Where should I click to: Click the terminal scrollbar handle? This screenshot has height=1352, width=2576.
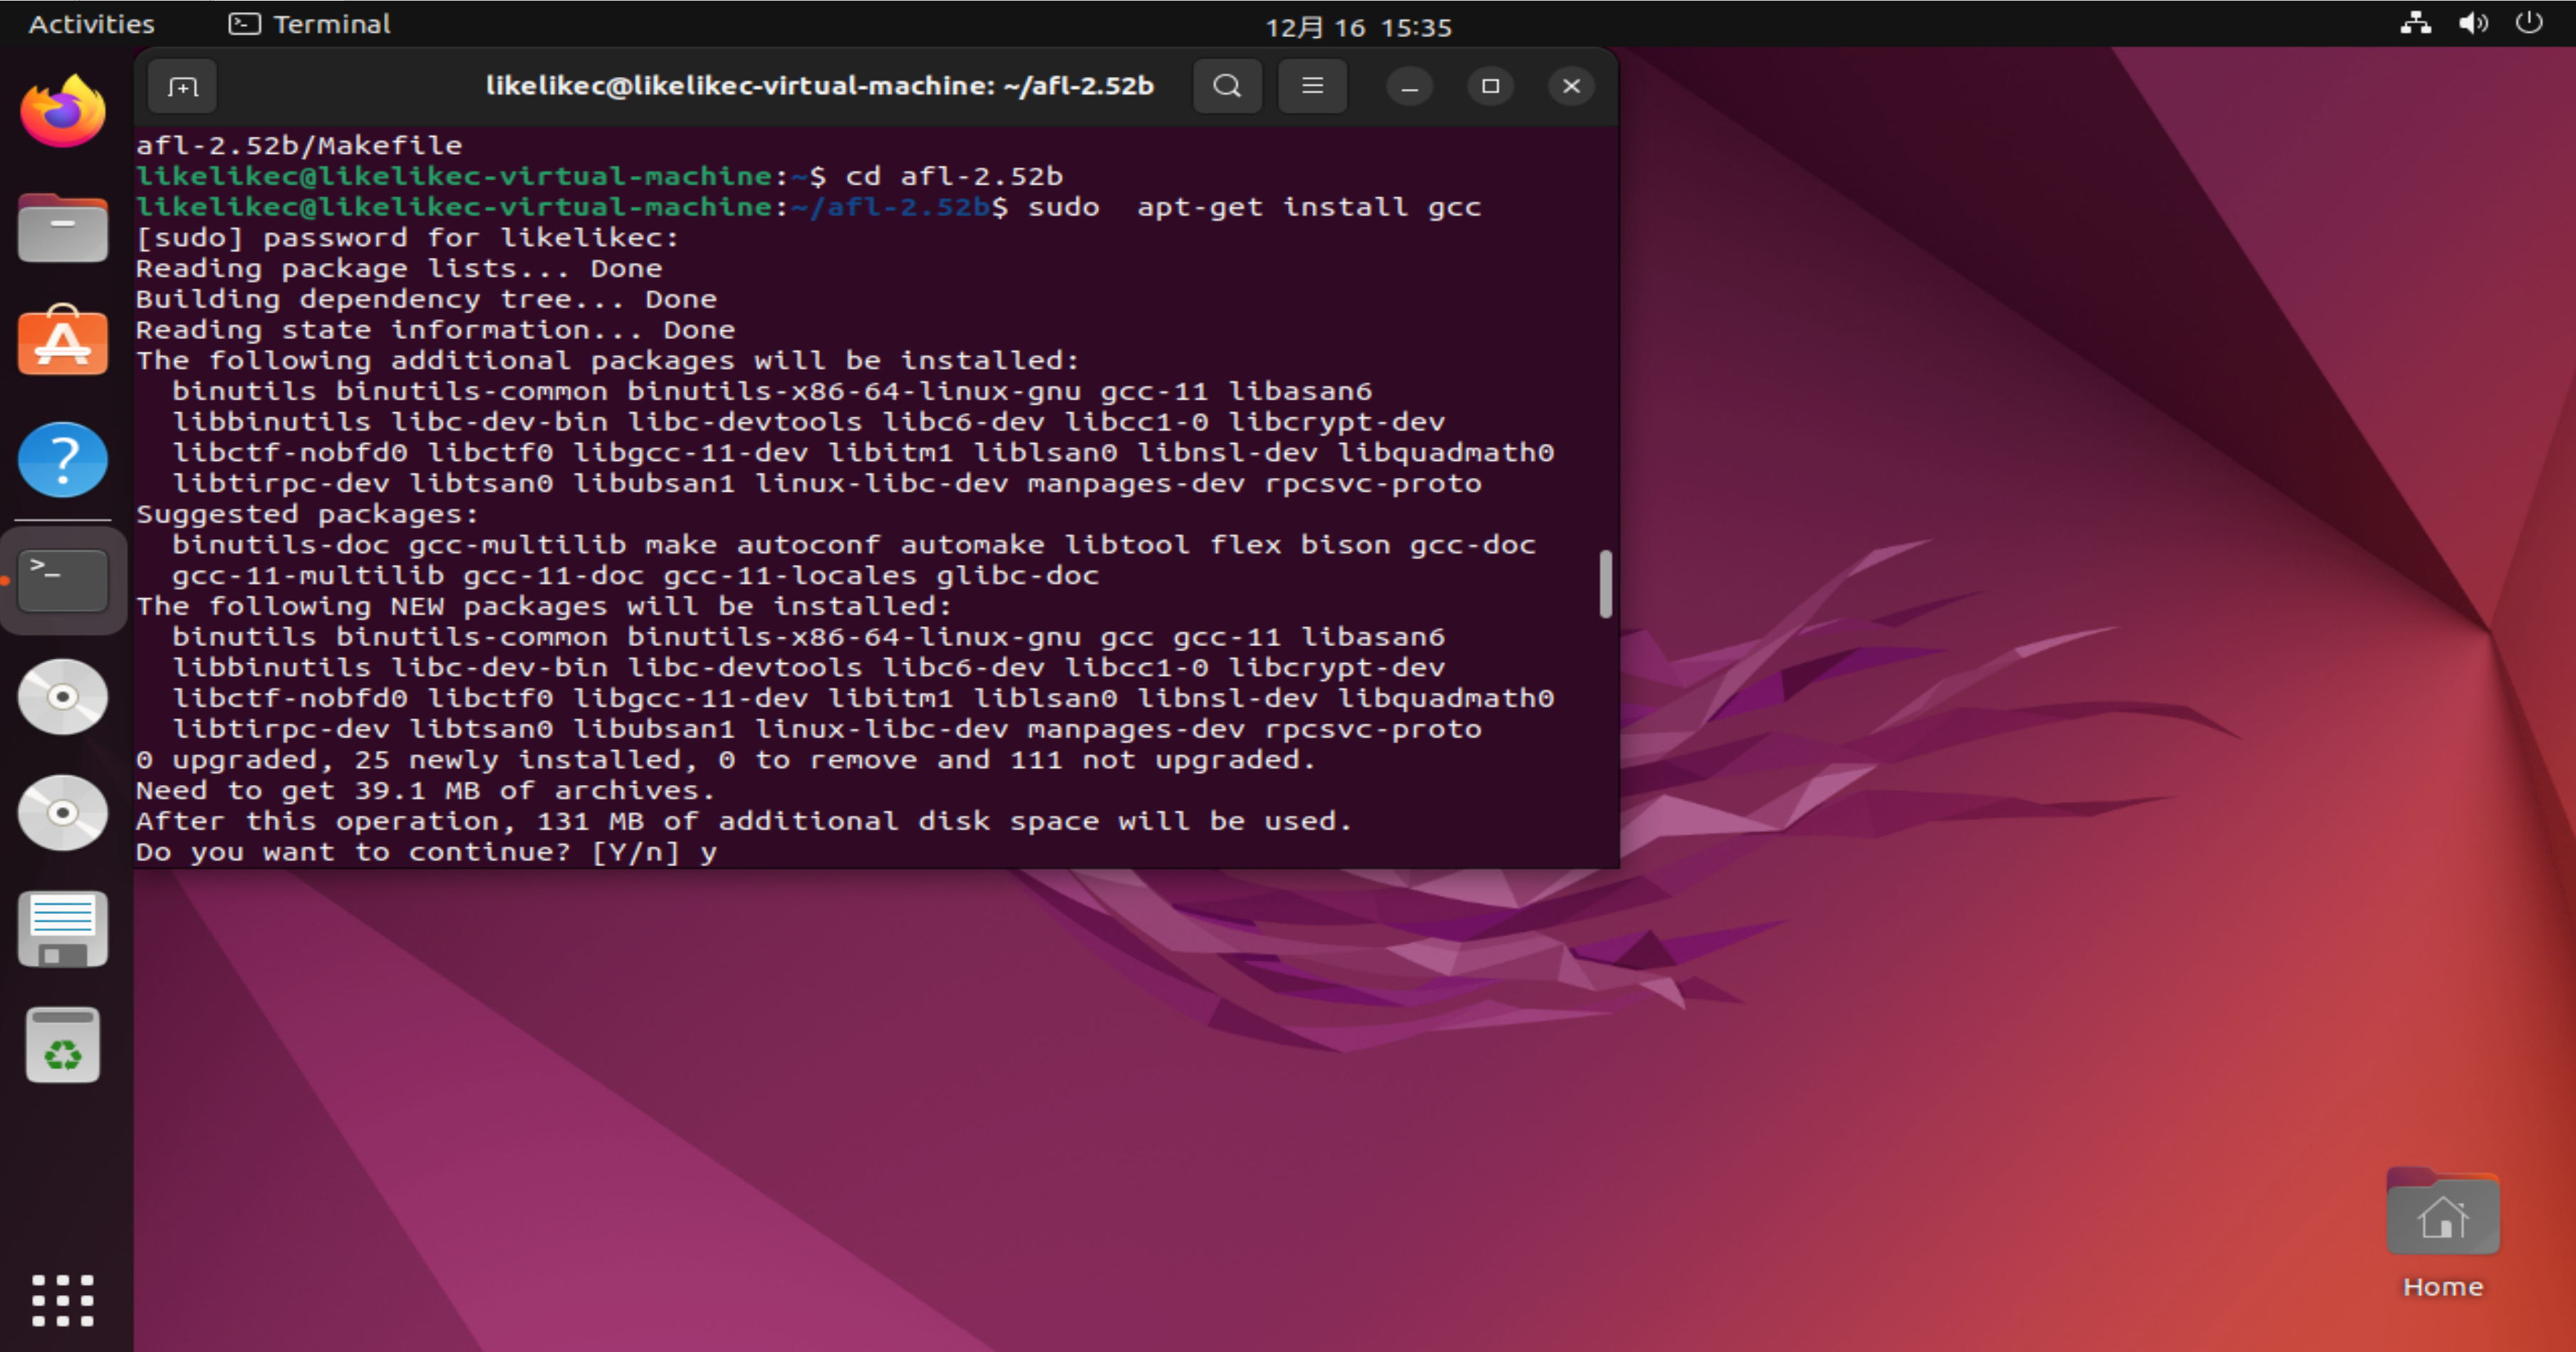[x=1605, y=584]
